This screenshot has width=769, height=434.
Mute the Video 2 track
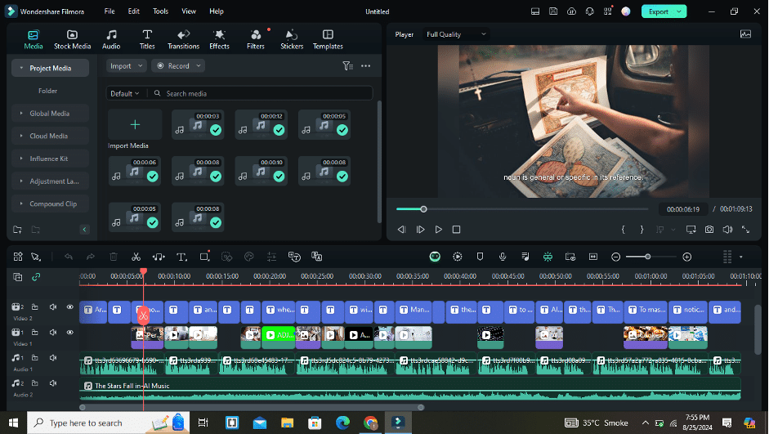pos(53,307)
